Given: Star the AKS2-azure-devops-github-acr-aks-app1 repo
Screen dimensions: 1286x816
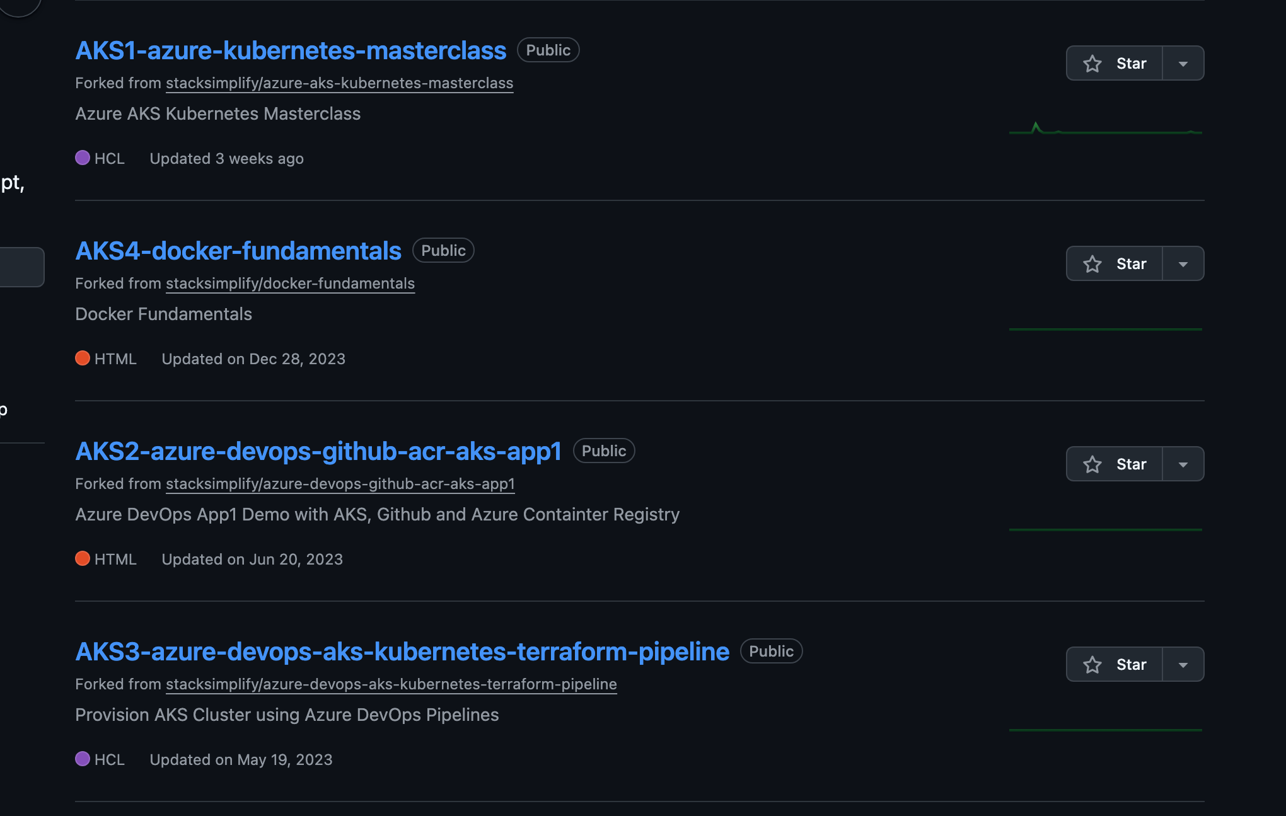Looking at the screenshot, I should point(1114,464).
